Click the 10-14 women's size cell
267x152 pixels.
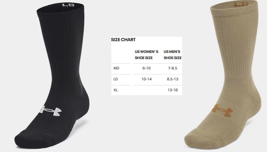coord(147,79)
